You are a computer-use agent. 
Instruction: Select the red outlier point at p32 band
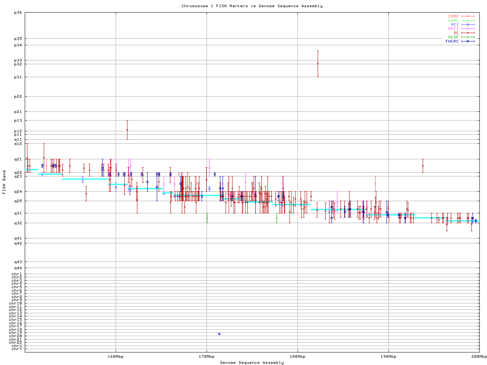pyautogui.click(x=318, y=64)
